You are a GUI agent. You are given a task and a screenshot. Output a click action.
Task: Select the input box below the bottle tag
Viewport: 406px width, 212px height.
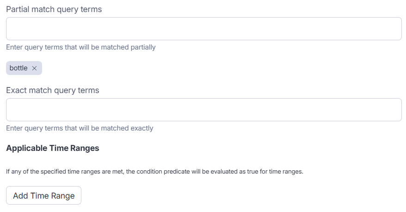click(x=203, y=110)
